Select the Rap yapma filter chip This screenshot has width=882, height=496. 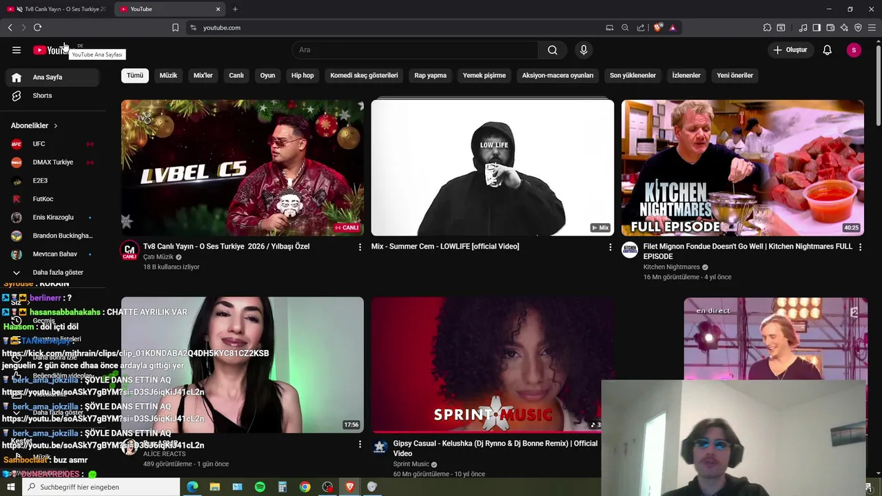pos(431,75)
